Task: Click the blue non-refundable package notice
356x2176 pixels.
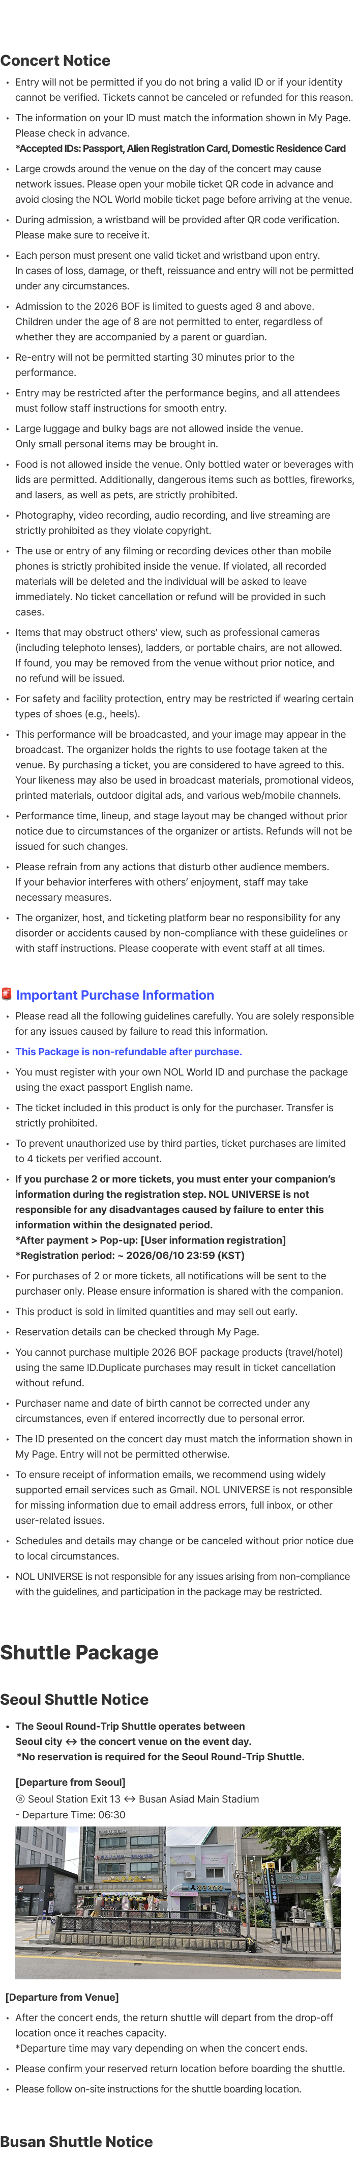Action: [x=128, y=1052]
